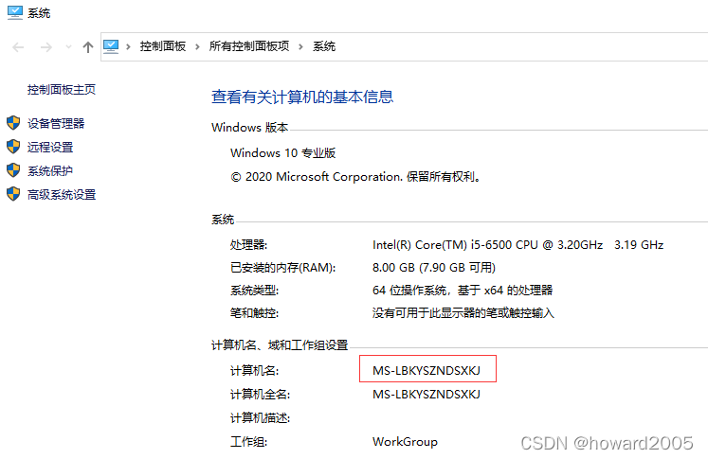Image resolution: width=708 pixels, height=459 pixels.
Task: Click 计算机名 value MS-LBKYSZNDSXKJ
Action: pyautogui.click(x=427, y=371)
